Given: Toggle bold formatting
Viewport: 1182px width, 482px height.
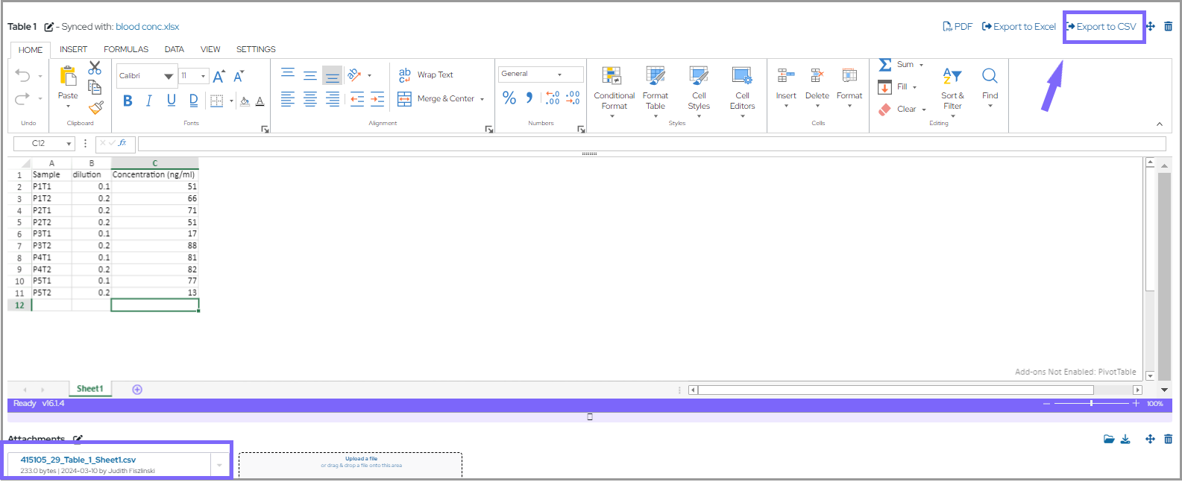Looking at the screenshot, I should 128,101.
